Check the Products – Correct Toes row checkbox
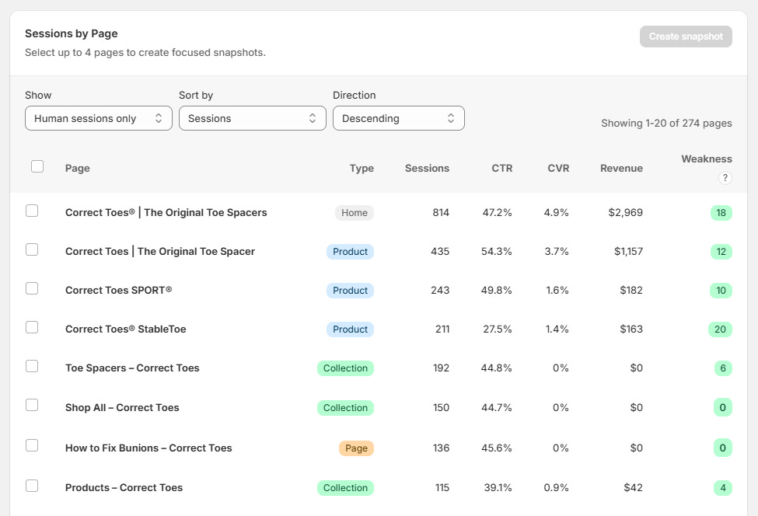This screenshot has width=758, height=516. tap(32, 486)
